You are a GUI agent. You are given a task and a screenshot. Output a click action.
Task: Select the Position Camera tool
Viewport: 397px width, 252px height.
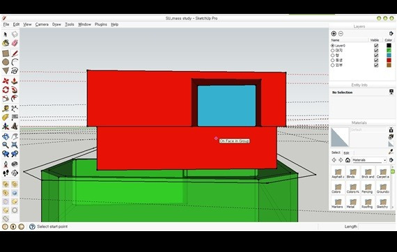6,164
